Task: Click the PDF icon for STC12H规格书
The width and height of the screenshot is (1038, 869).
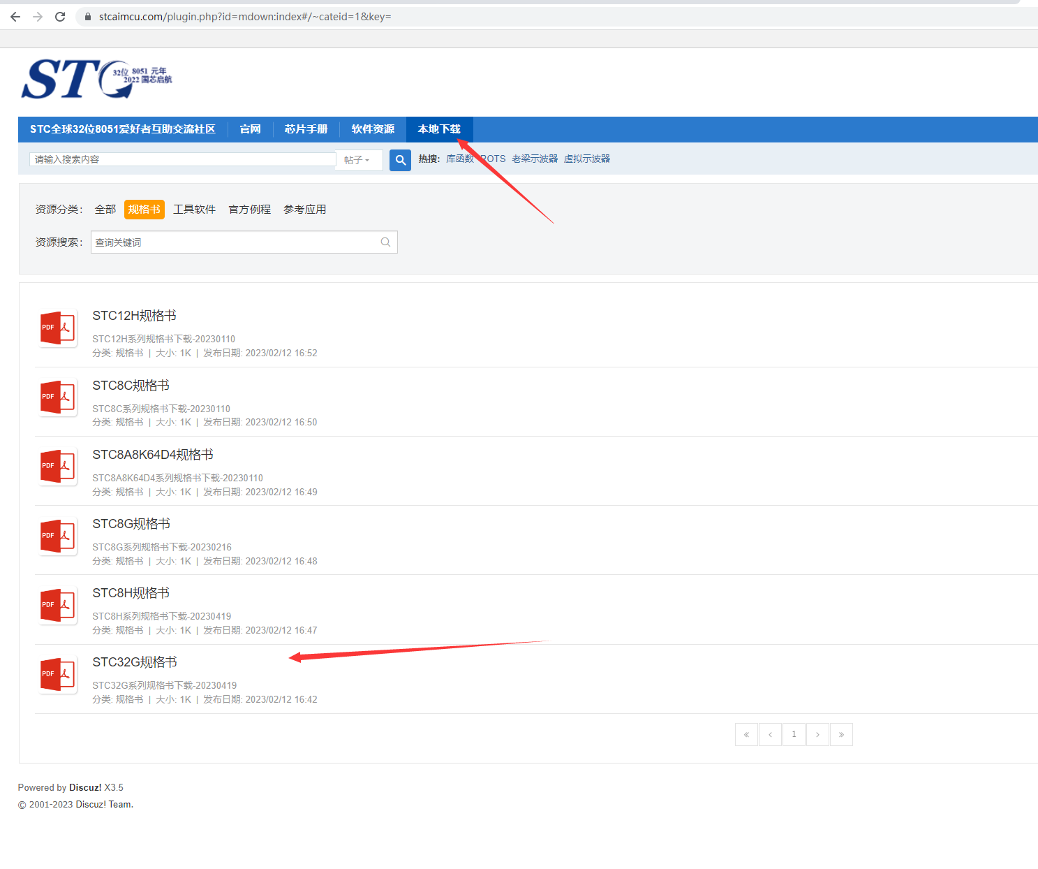Action: pyautogui.click(x=58, y=328)
